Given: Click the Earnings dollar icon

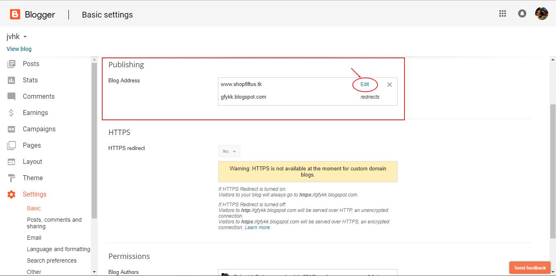Looking at the screenshot, I should click(11, 113).
